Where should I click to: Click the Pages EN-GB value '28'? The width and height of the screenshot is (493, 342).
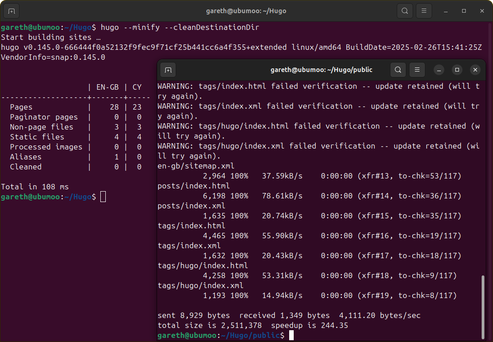(x=114, y=107)
